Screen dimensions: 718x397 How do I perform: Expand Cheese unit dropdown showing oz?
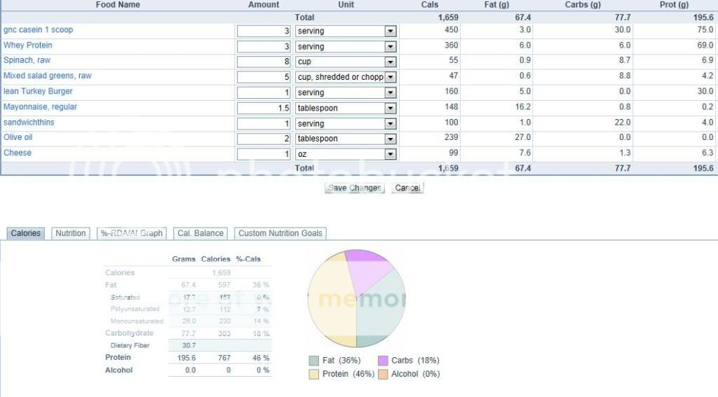point(391,155)
